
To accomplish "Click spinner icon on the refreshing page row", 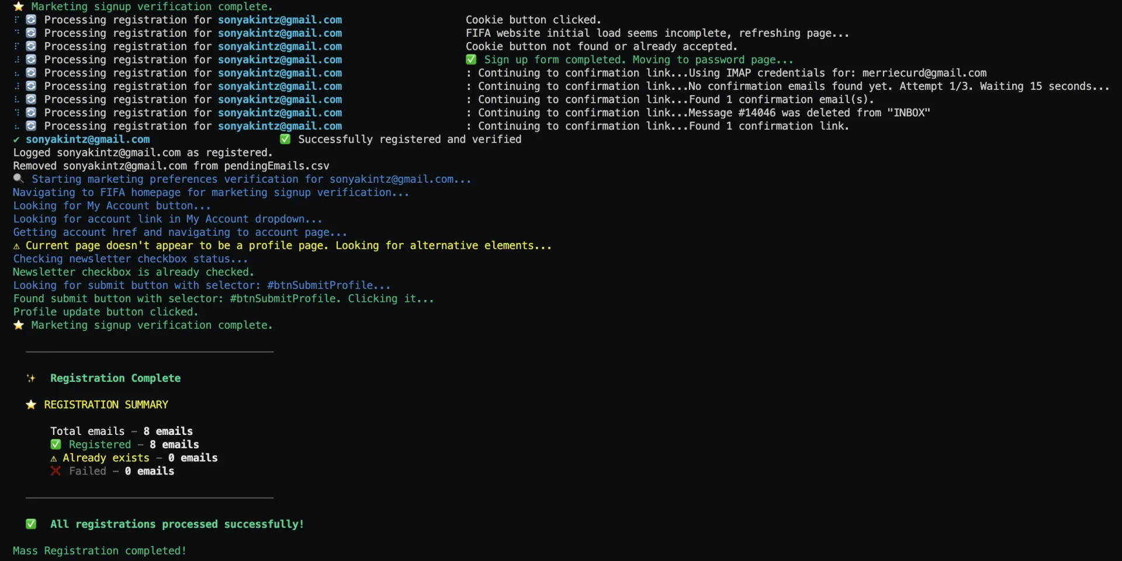I will [32, 33].
